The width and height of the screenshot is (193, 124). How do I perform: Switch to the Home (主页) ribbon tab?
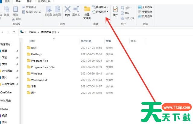click(7, 1)
